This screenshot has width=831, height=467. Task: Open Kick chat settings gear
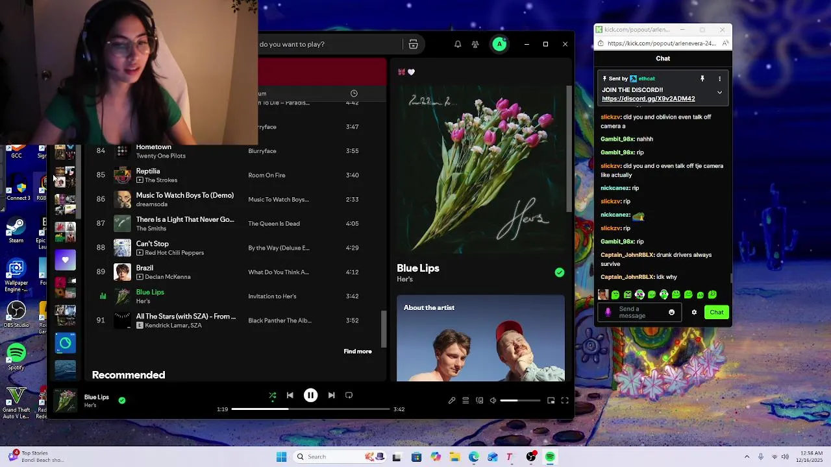pyautogui.click(x=694, y=312)
